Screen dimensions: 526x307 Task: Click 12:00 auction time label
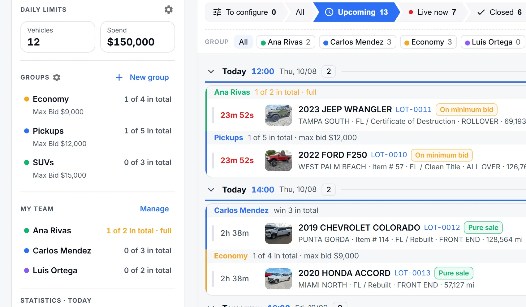(263, 71)
